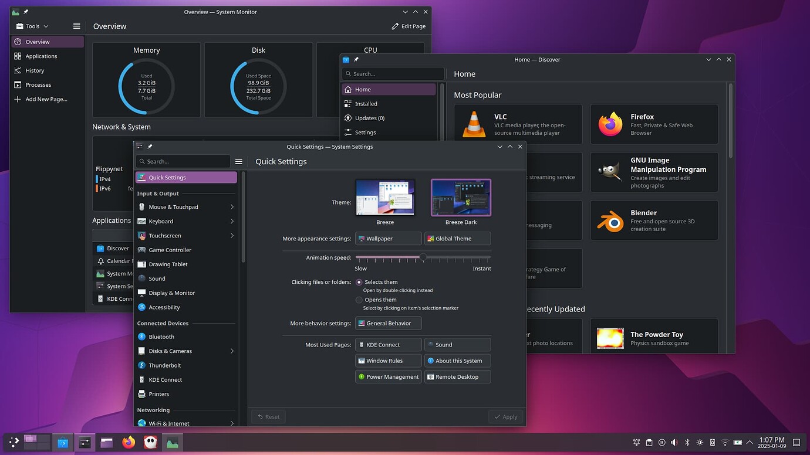
Task: Open Global Theme appearance settings
Action: [457, 239]
